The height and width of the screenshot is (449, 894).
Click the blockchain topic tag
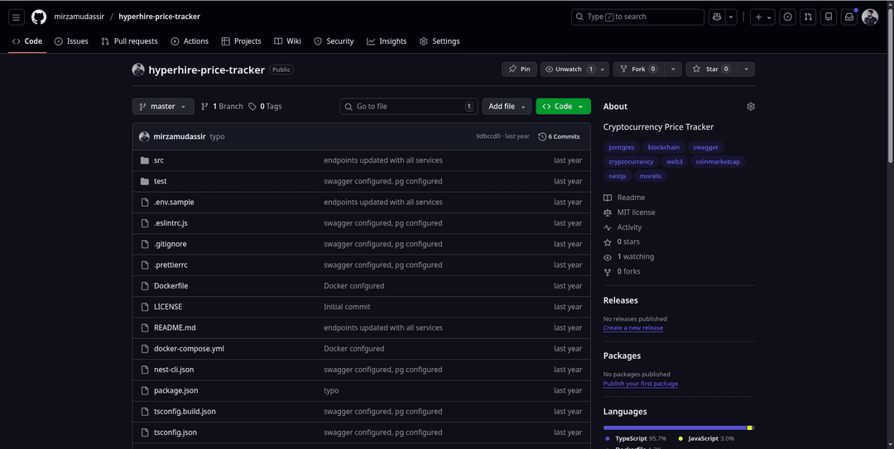pos(664,147)
